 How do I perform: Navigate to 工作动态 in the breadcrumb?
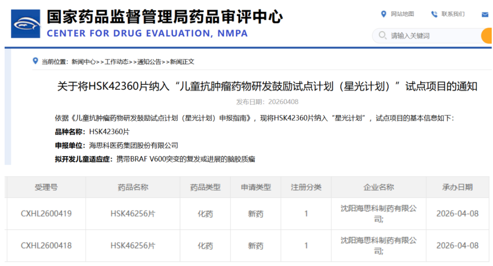116,62
